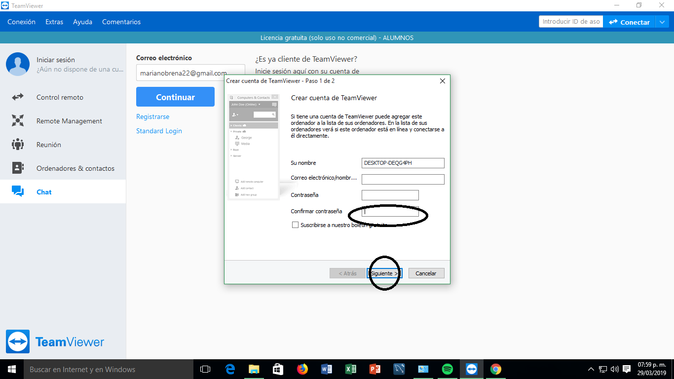674x379 pixels.
Task: Click the ¿Es ya cliente de TeamViewer? heading
Action: pos(306,59)
